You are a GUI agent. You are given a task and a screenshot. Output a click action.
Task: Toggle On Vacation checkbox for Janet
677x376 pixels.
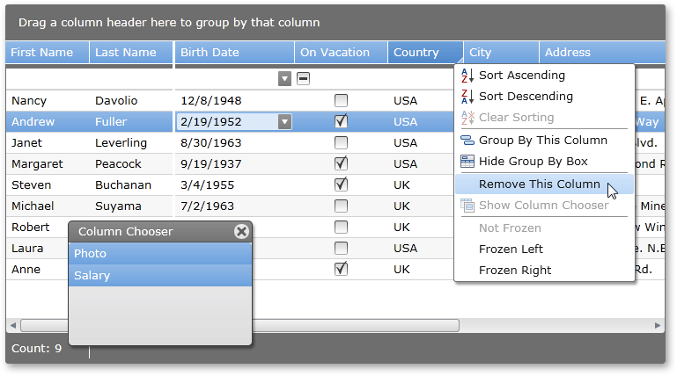[x=341, y=142]
